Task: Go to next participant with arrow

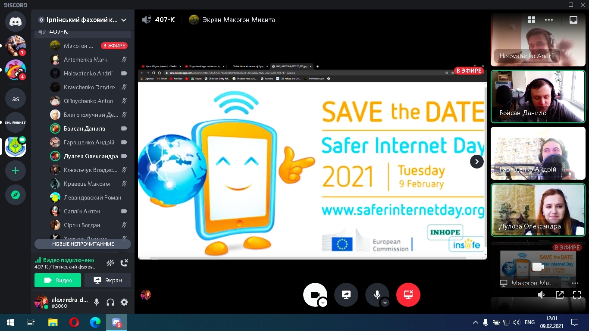Action: click(x=476, y=162)
